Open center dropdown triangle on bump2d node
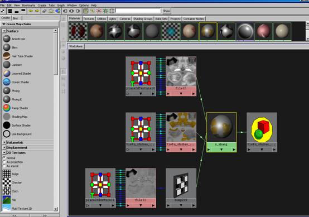Image resolution: width=309 pixels, height=217 pixels. tap(181, 206)
